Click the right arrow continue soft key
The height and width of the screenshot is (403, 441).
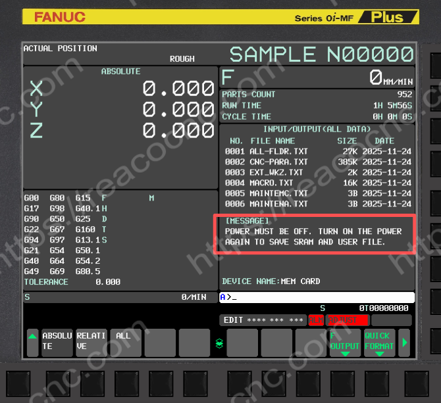click(x=404, y=343)
